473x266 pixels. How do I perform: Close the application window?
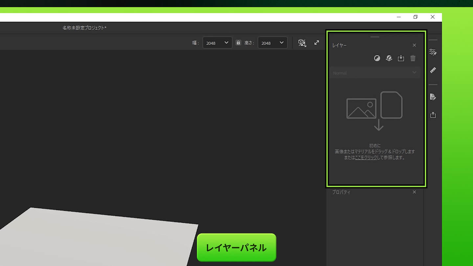point(433,17)
